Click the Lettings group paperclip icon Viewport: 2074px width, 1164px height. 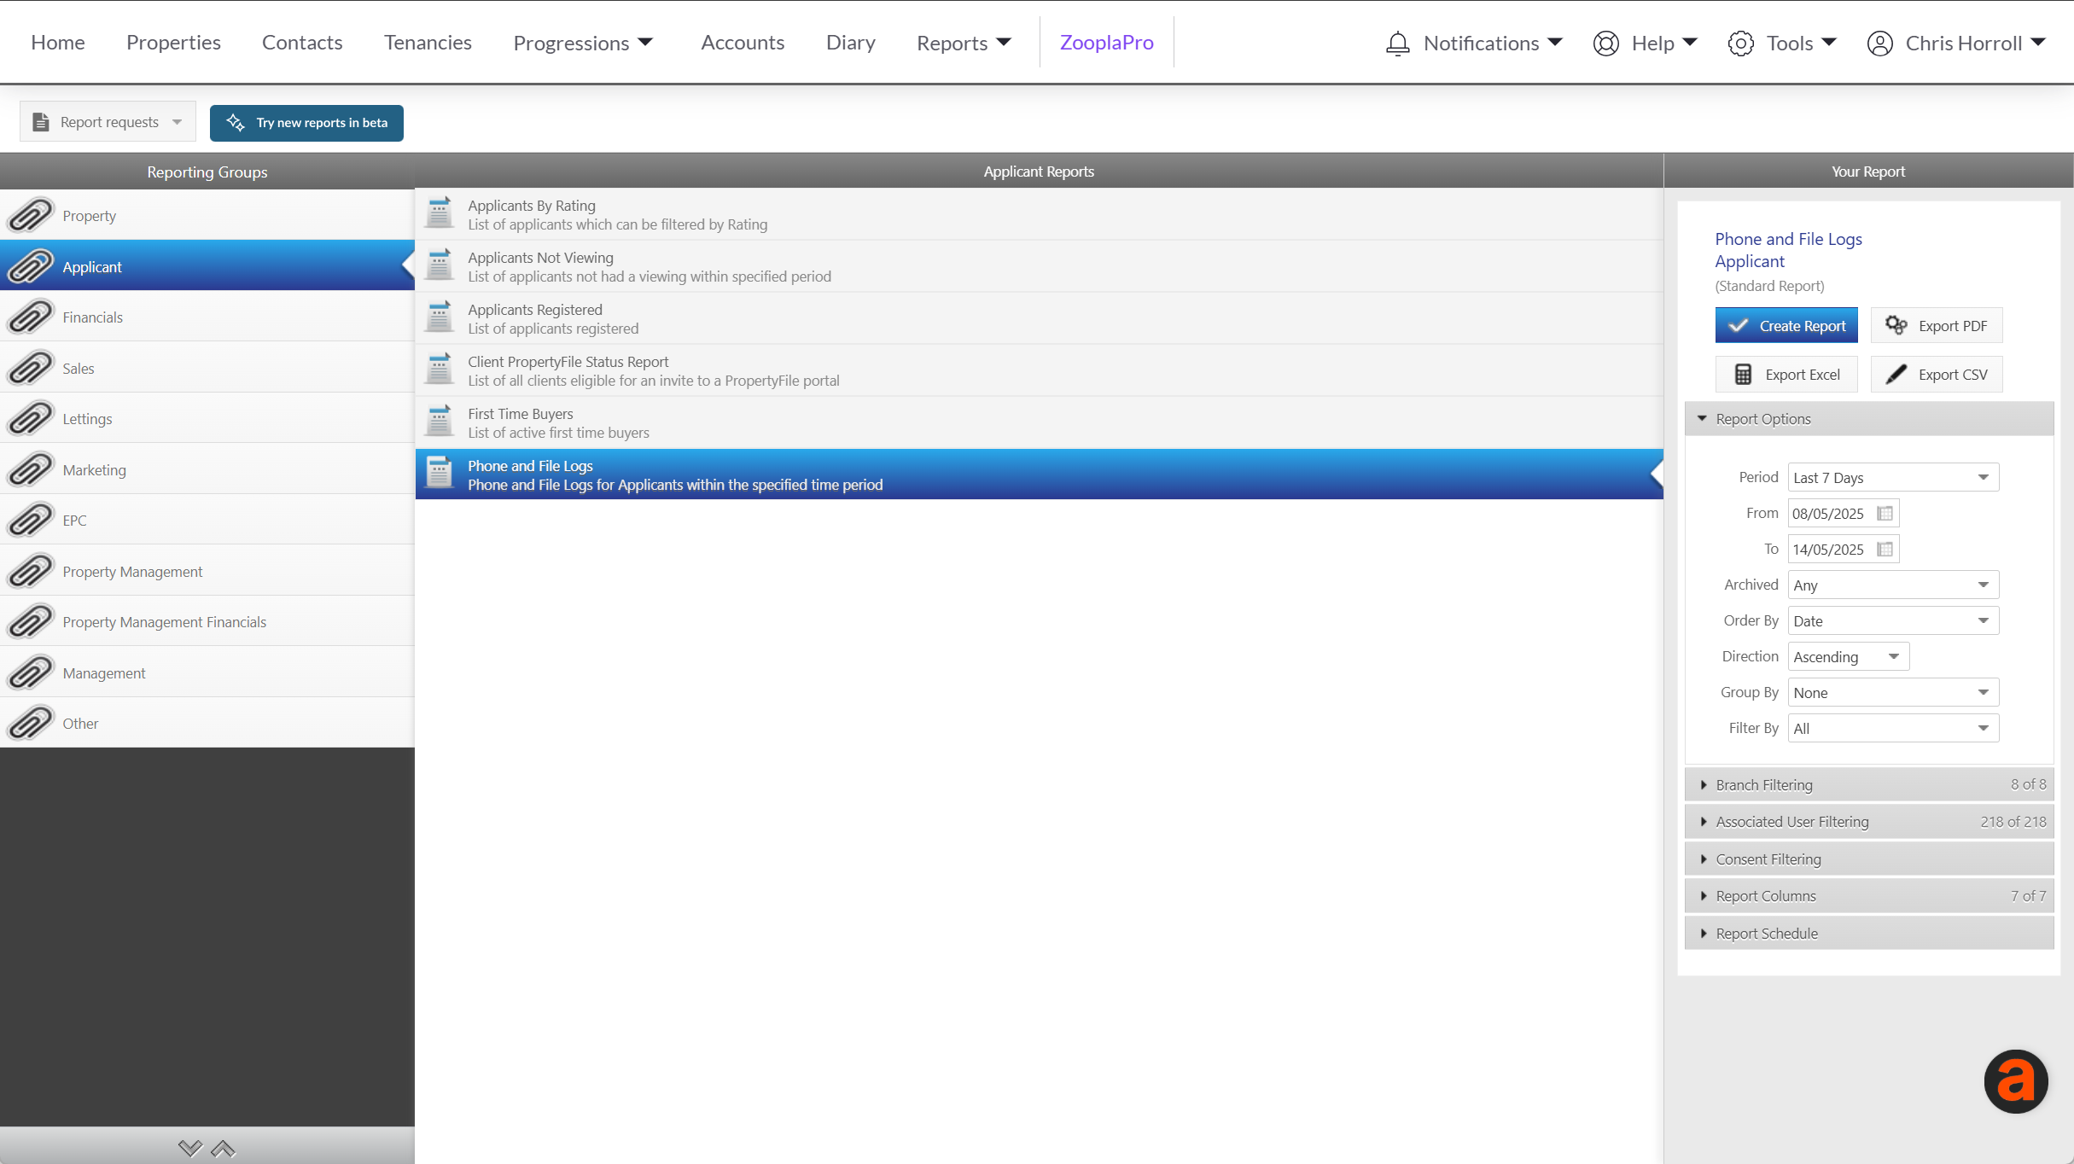coord(31,418)
